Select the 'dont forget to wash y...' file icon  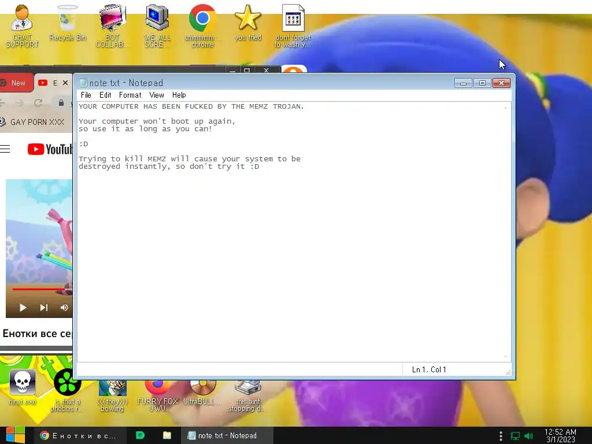click(x=293, y=25)
